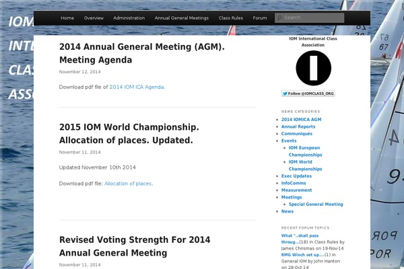
Task: Click November 11, 2014 date under World Championship
Action: click(x=80, y=152)
